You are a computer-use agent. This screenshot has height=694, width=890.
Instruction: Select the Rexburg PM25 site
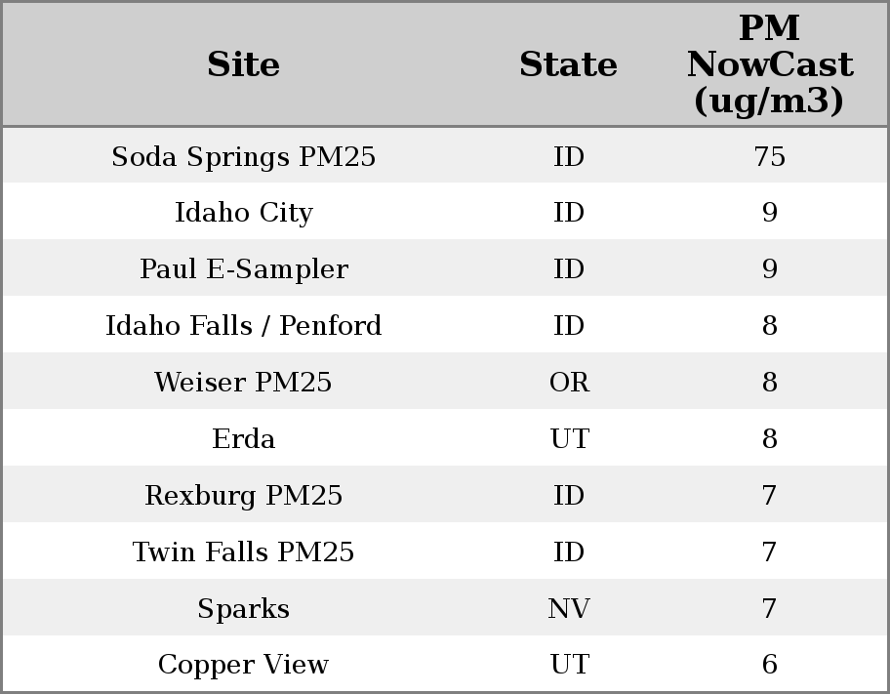[243, 496]
